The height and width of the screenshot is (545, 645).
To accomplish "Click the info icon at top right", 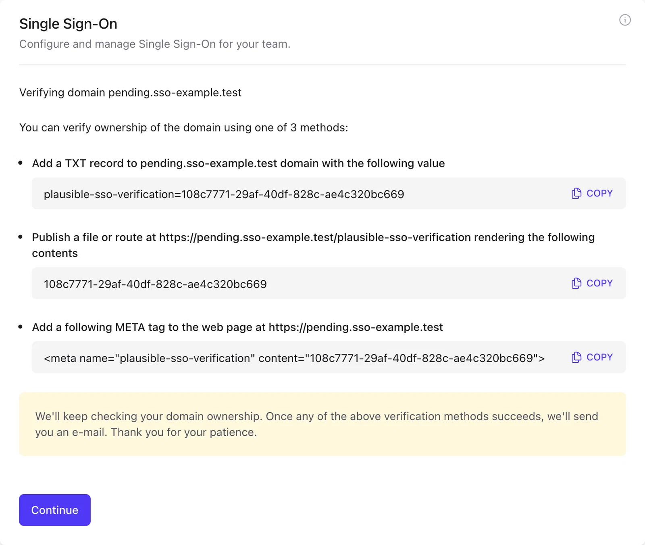I will 625,20.
